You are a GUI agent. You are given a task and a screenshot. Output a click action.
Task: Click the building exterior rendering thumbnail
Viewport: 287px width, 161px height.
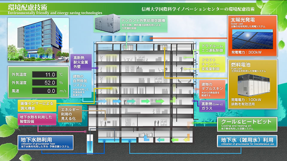(x=38, y=40)
